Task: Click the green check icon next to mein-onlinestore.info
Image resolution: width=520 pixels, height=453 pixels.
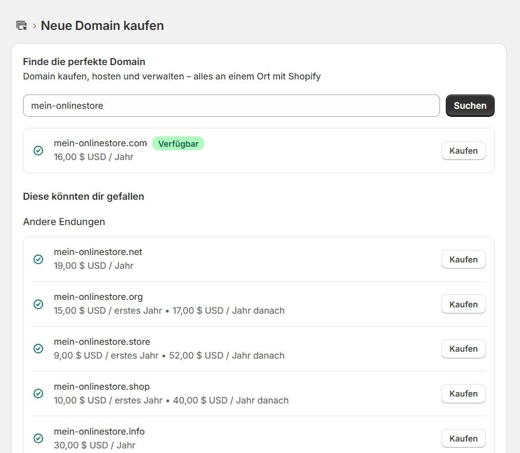Action: point(38,438)
